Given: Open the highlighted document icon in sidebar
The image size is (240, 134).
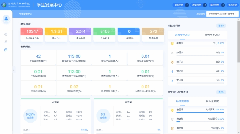Looking at the screenshot, I should [x=6, y=50].
